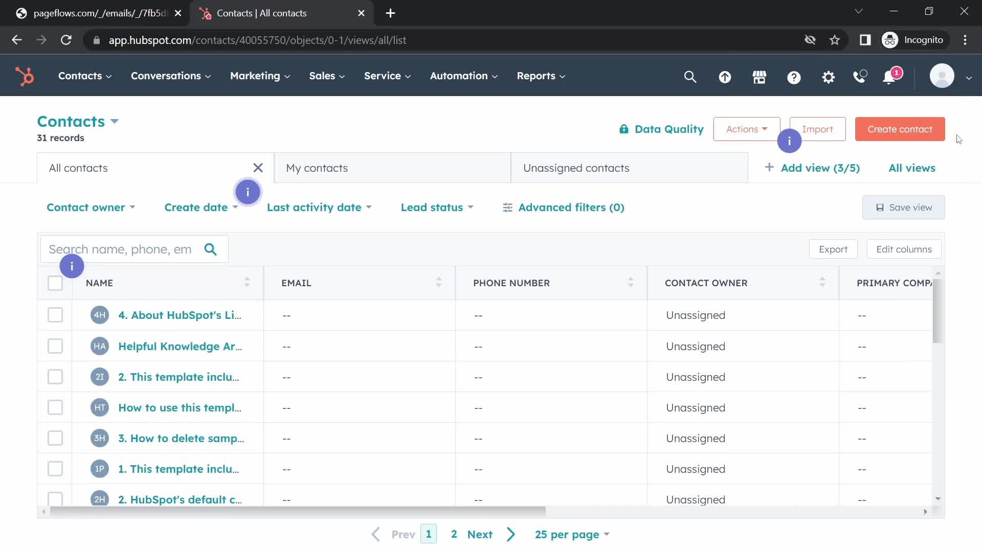Click the upgrade/rocket icon

pyautogui.click(x=726, y=76)
